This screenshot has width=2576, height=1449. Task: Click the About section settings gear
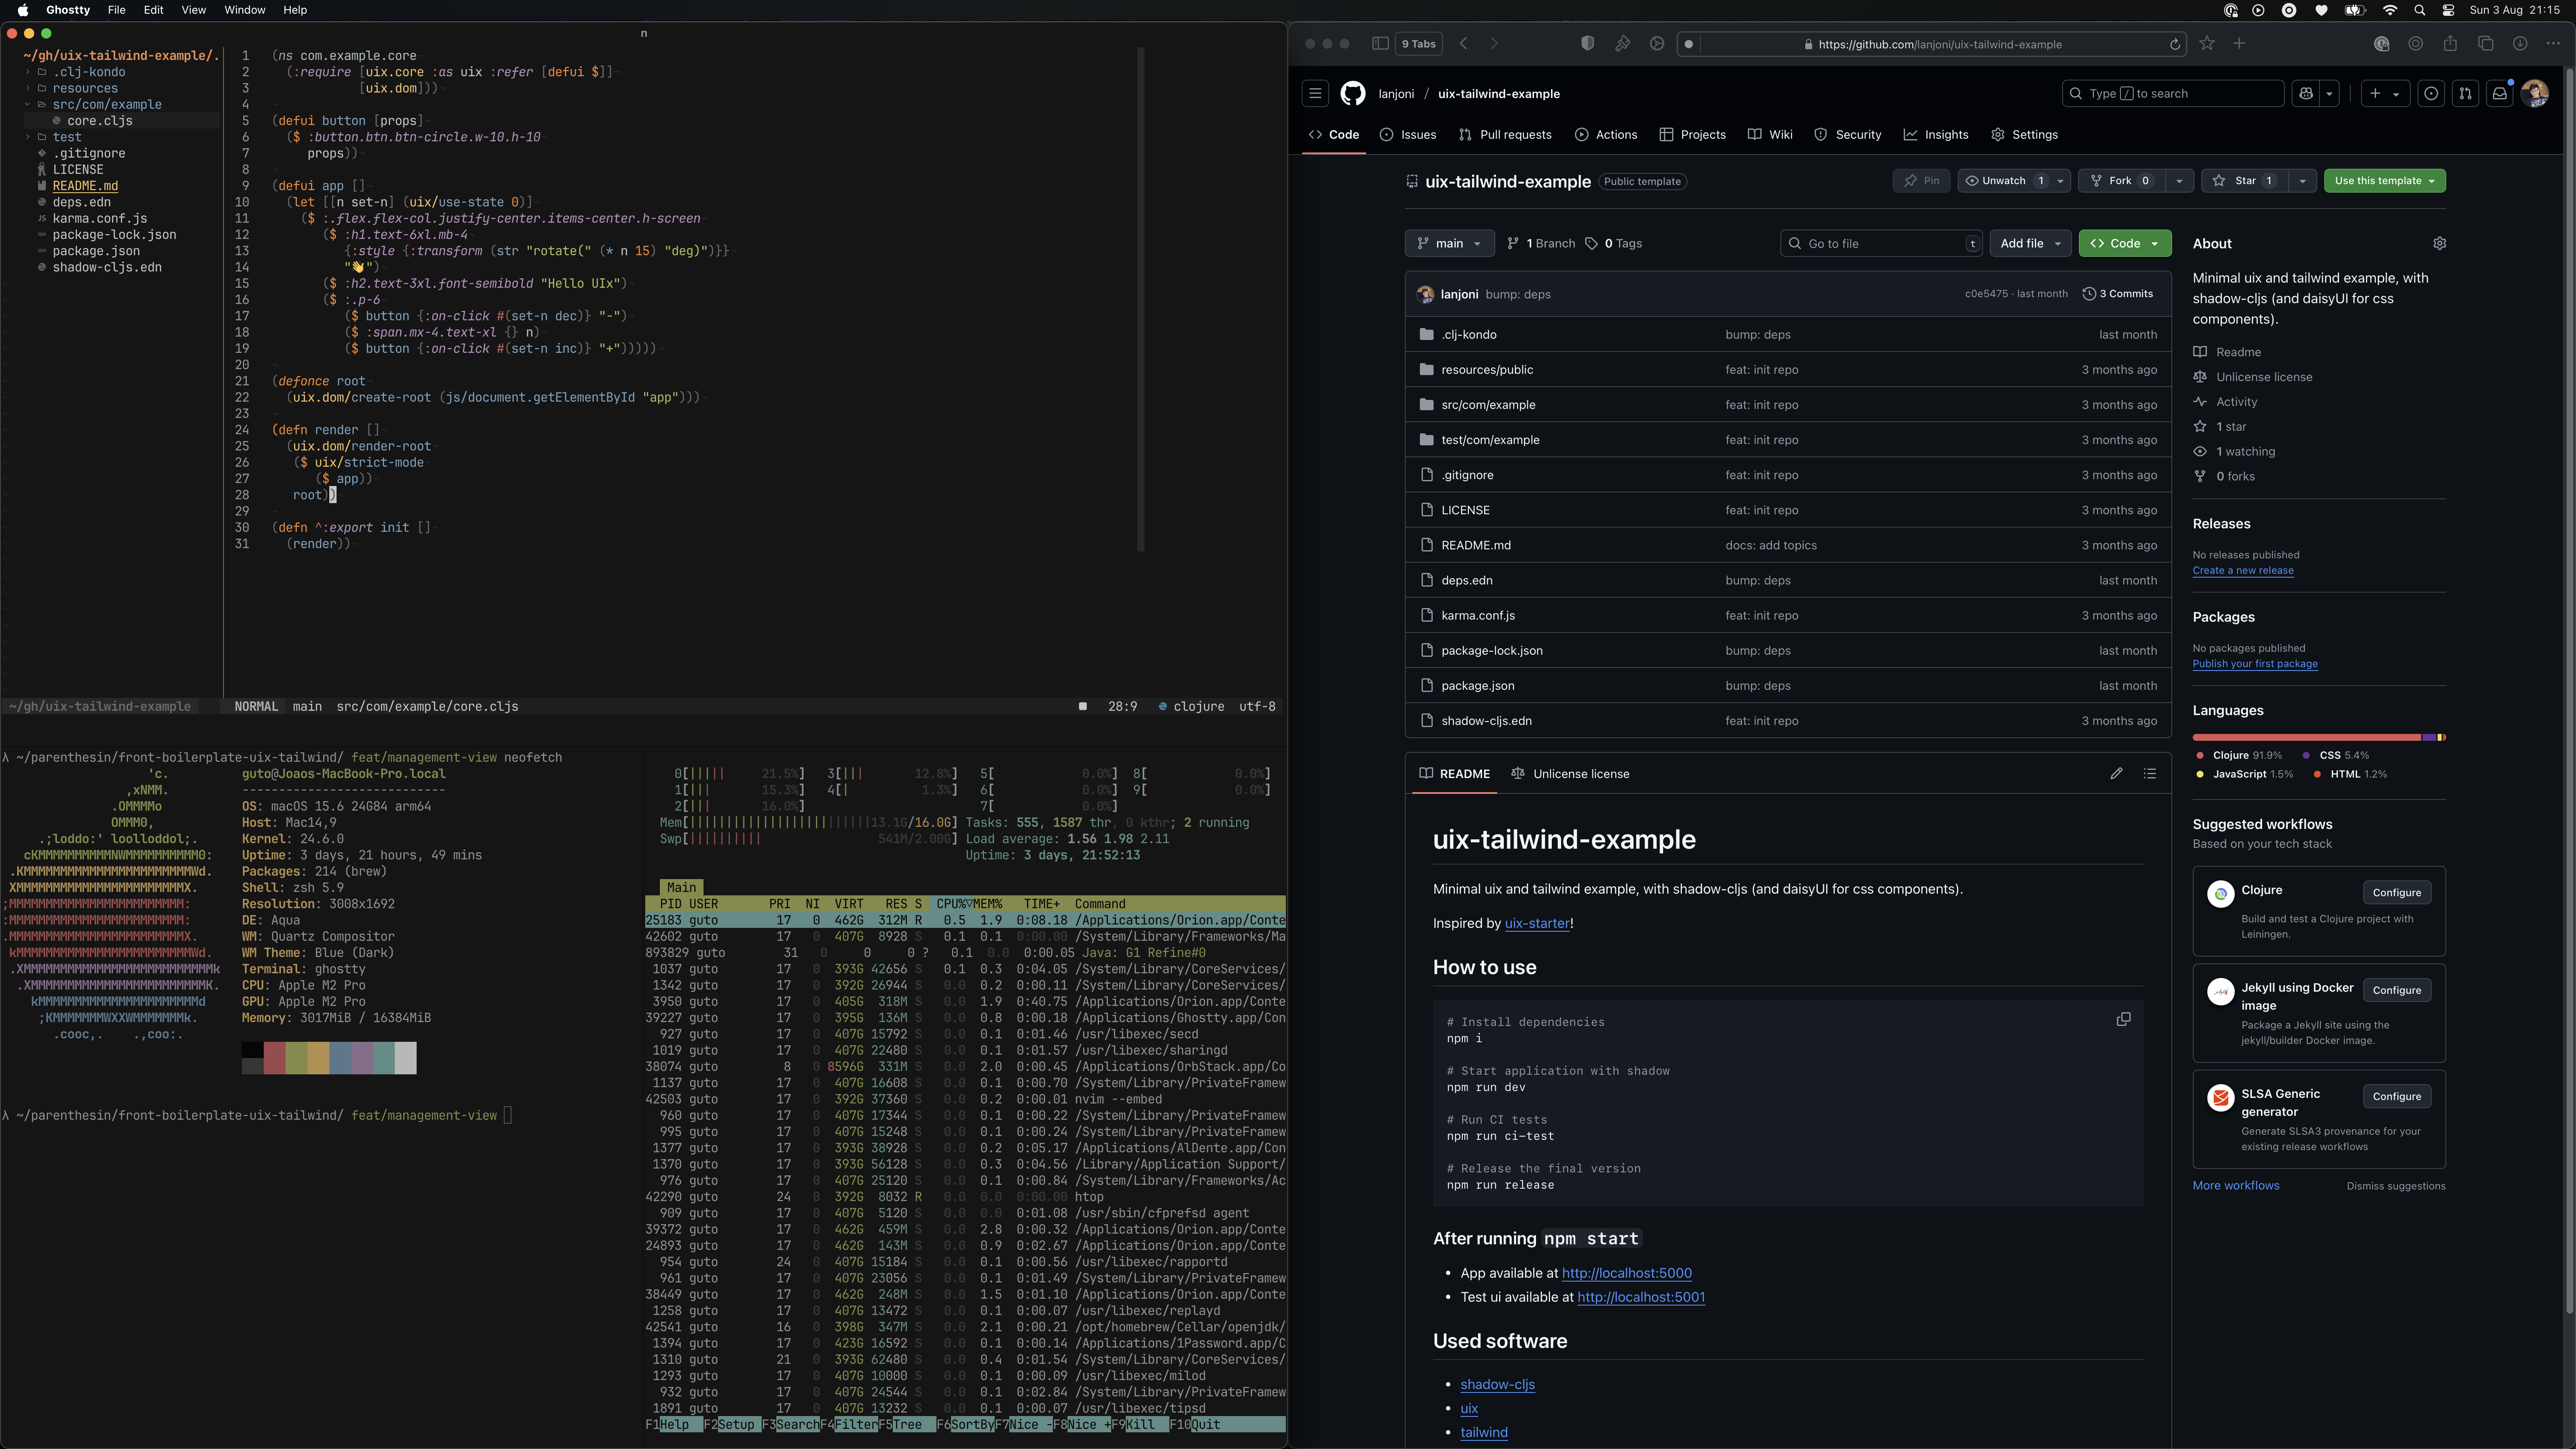click(2439, 244)
